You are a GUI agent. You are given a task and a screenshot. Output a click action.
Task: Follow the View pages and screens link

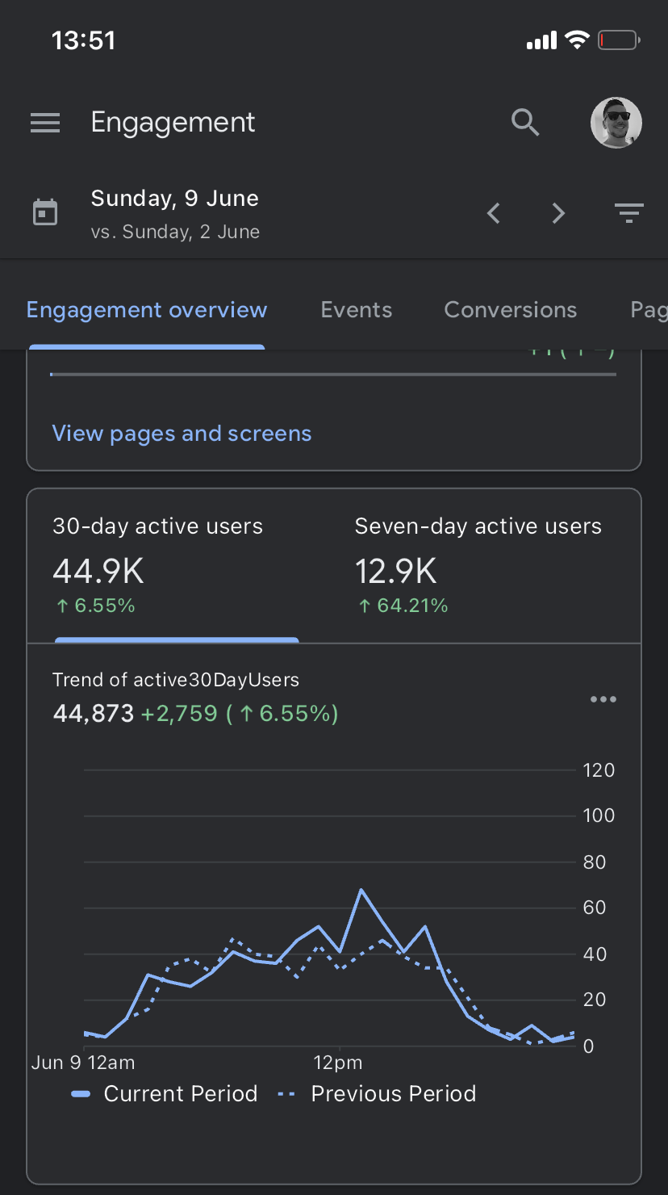tap(182, 434)
